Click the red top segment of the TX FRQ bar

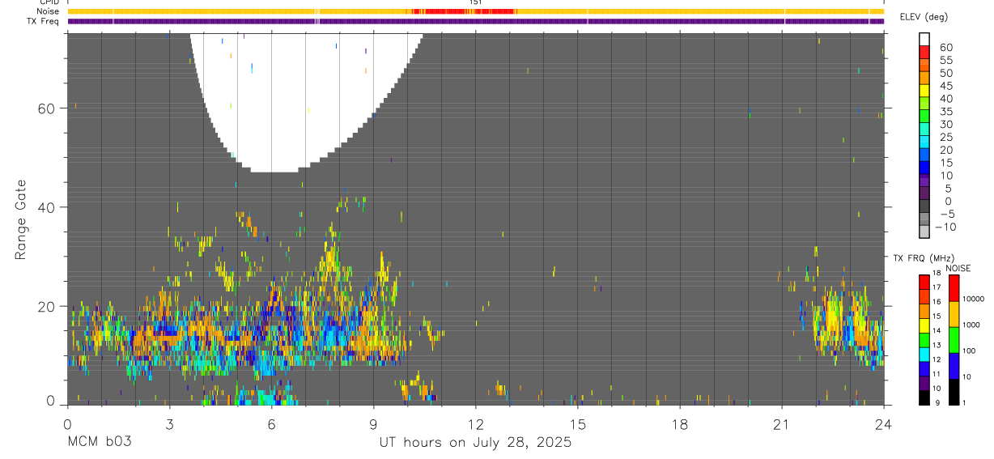(924, 282)
